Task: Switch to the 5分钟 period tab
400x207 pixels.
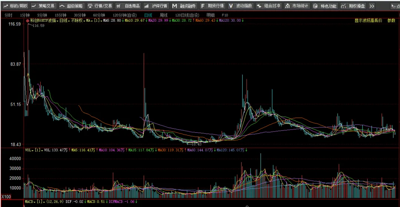Action: coord(42,15)
